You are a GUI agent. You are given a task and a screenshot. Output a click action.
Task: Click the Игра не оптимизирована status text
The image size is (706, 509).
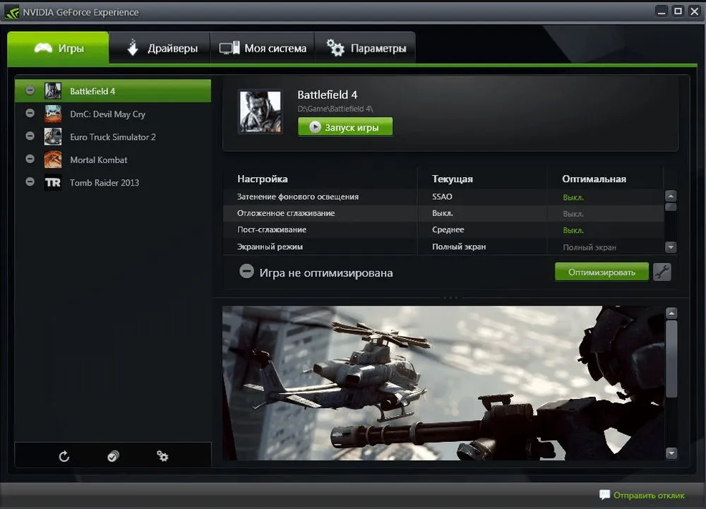(x=326, y=273)
